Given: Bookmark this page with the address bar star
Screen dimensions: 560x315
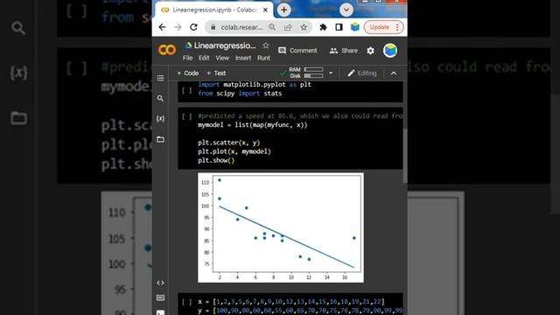Looking at the screenshot, I should click(304, 27).
